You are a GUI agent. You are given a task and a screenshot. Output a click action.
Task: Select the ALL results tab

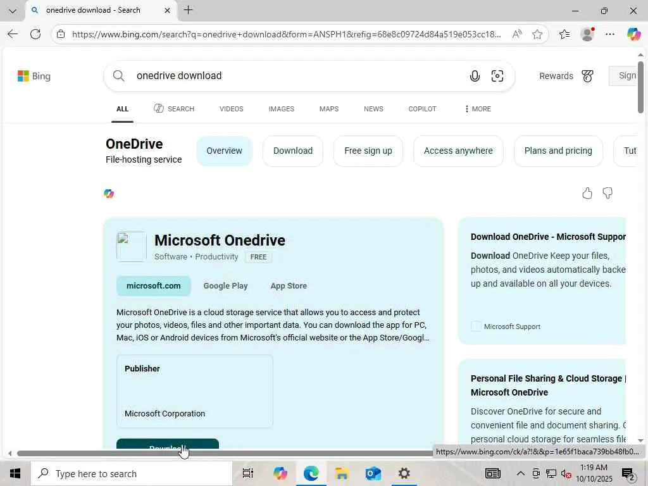122,109
